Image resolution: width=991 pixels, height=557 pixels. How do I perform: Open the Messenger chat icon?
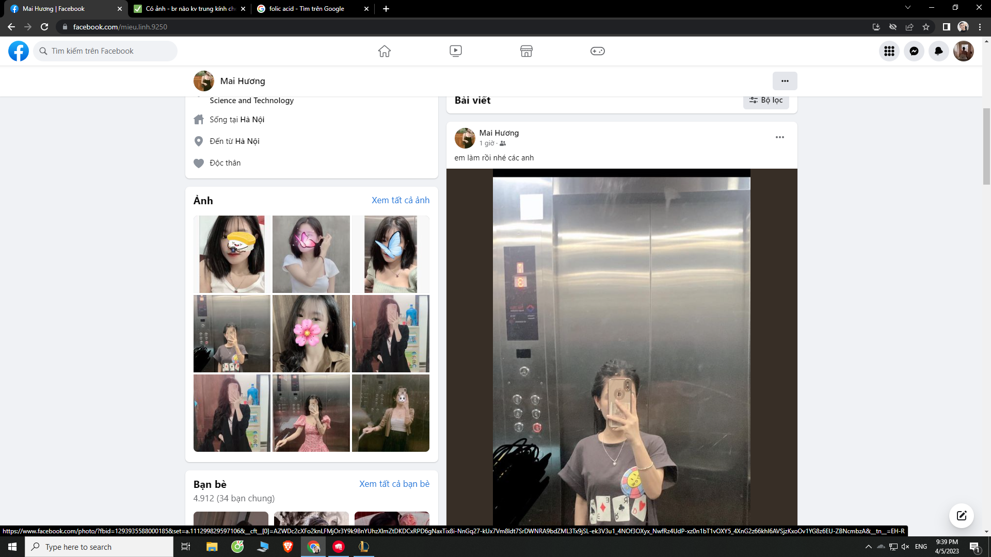tap(914, 51)
